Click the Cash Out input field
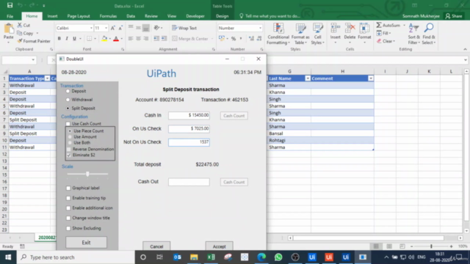The height and width of the screenshot is (264, 470). (x=189, y=182)
